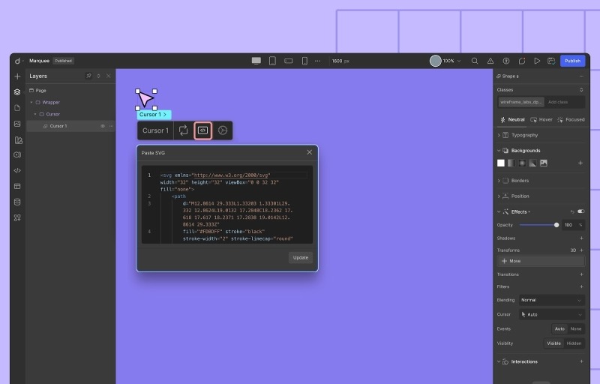Toggle the Effects section switch

pyautogui.click(x=580, y=211)
